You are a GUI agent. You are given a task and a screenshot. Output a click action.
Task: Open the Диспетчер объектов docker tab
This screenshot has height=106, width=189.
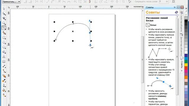[x=182, y=44]
